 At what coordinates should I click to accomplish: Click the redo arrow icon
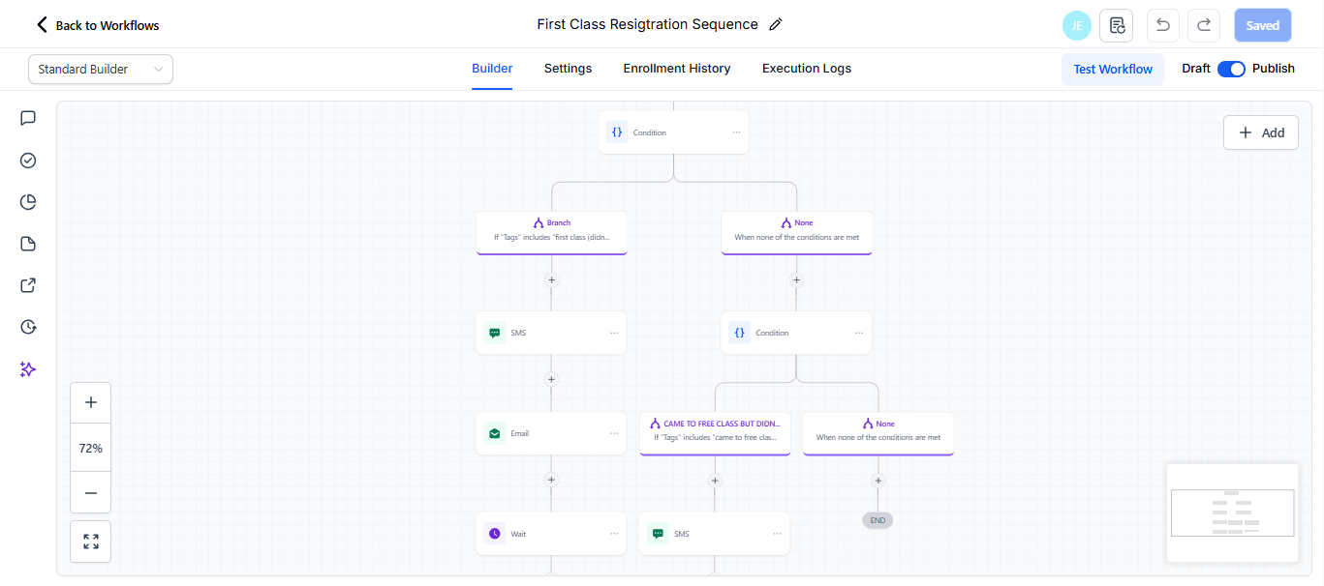[x=1204, y=25]
